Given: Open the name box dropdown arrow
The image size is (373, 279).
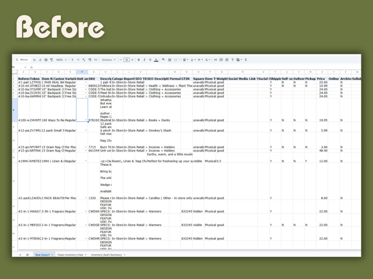Looking at the screenshot, I should (25, 67).
